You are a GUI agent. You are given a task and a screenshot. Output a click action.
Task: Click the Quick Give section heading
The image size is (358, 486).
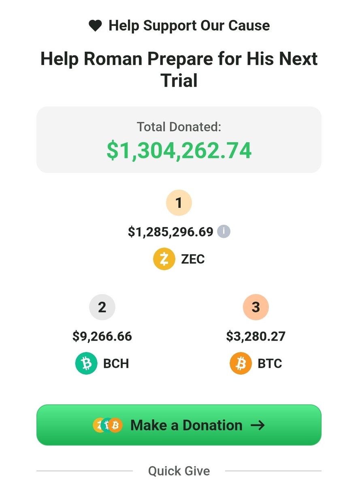pyautogui.click(x=179, y=471)
